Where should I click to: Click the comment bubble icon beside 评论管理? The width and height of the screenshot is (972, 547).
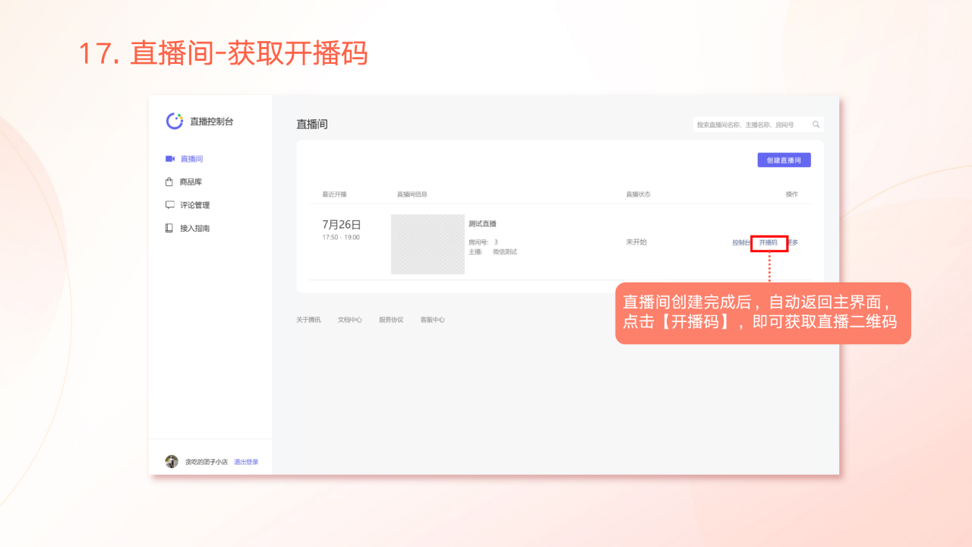(170, 205)
